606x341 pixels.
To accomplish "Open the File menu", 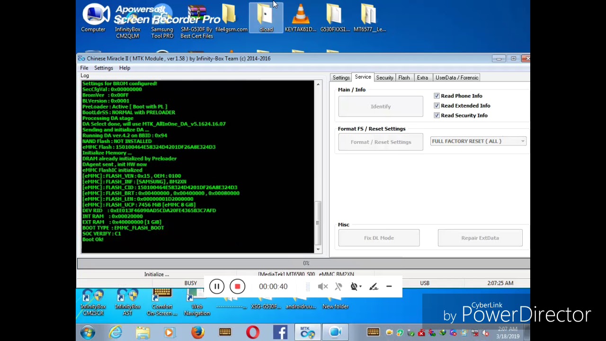I will click(x=84, y=68).
